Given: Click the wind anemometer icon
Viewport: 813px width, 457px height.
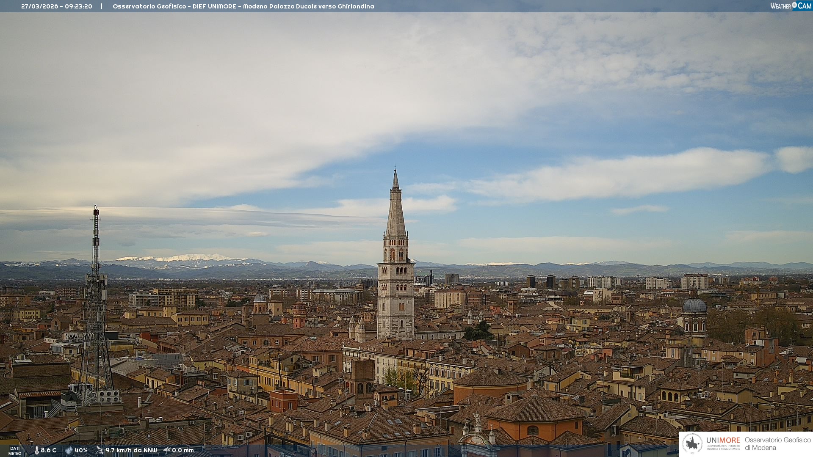Looking at the screenshot, I should coord(100,450).
